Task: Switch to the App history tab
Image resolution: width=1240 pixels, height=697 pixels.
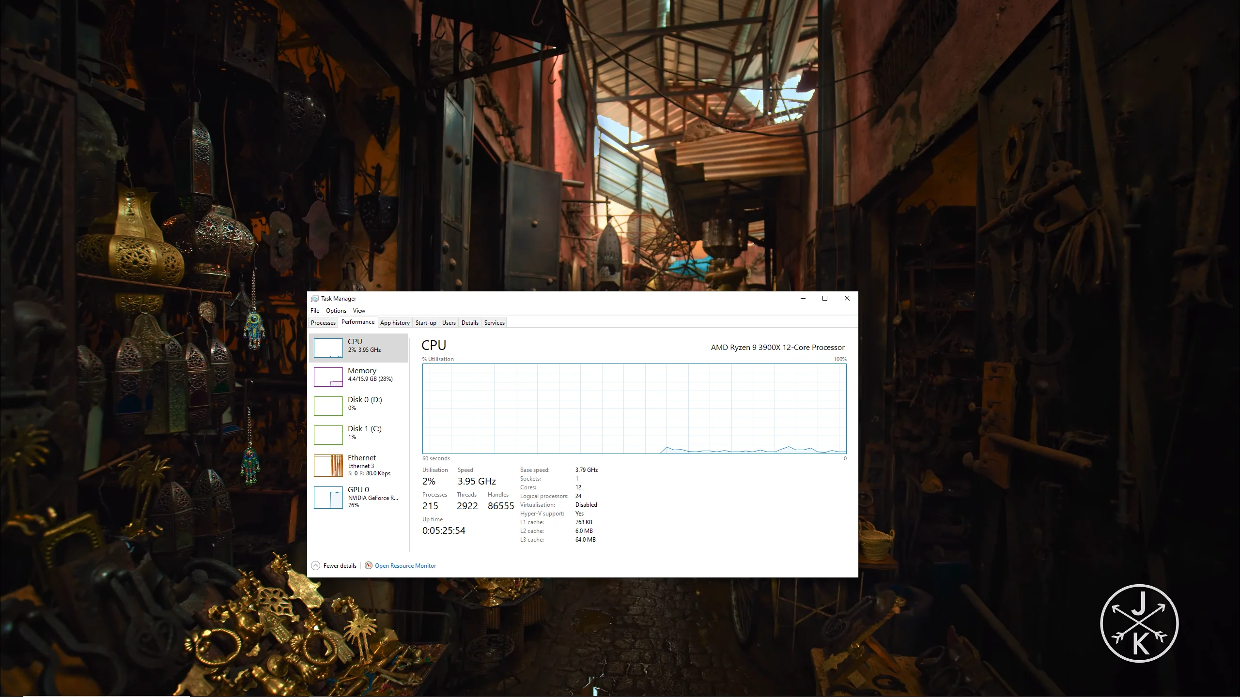Action: coord(395,323)
